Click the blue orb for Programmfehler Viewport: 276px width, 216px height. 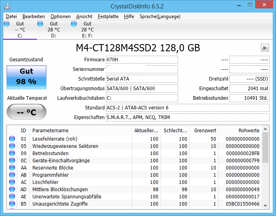(x=12, y=175)
